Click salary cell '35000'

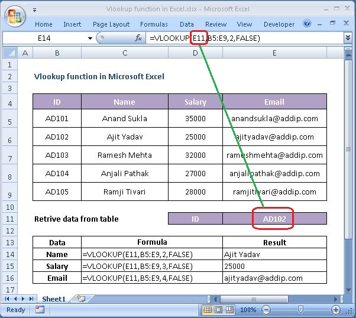coord(195,118)
